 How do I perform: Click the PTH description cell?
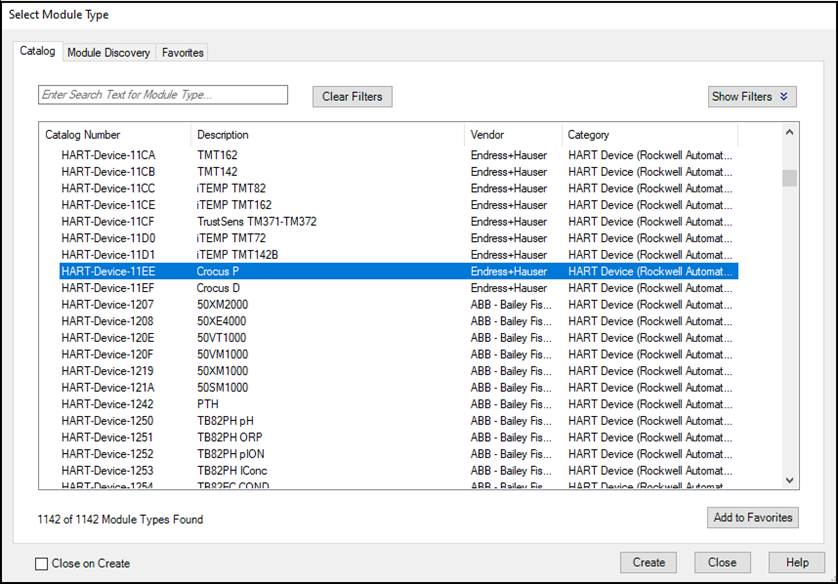pyautogui.click(x=208, y=404)
